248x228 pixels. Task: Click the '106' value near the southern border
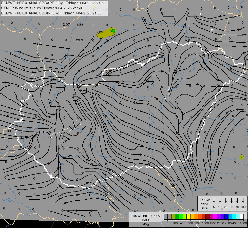coord(91,195)
